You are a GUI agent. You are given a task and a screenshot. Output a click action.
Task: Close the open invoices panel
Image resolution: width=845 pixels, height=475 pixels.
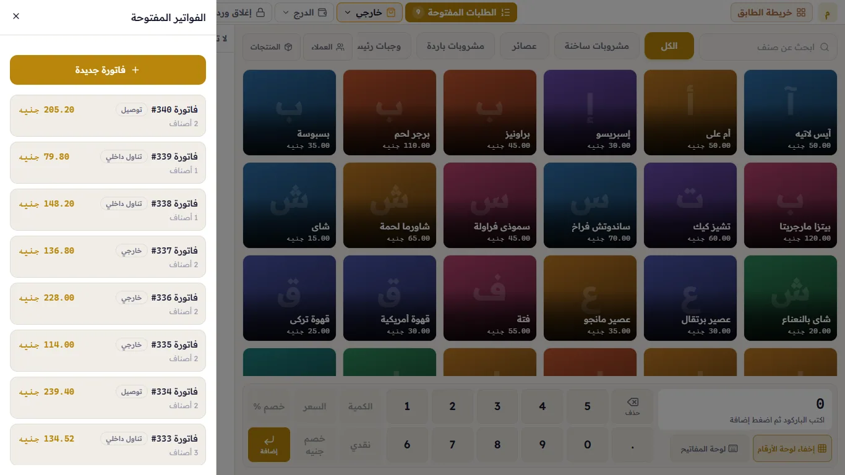(x=16, y=16)
